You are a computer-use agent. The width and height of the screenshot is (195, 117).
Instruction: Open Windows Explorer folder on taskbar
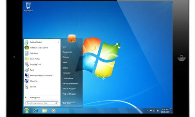pyautogui.click(x=45, y=111)
